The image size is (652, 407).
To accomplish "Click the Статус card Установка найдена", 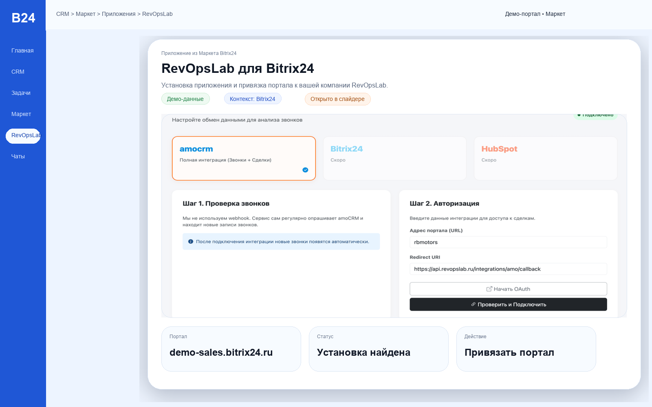I will click(379, 349).
